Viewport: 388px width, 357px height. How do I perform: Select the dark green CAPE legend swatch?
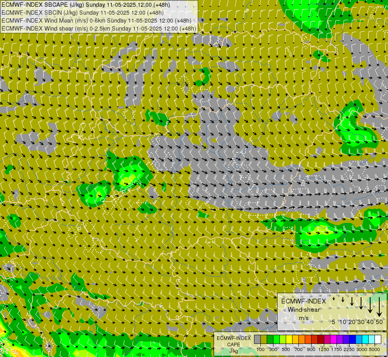tap(270, 340)
